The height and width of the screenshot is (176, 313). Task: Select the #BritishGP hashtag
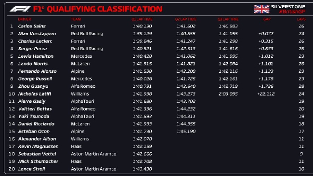[292, 12]
